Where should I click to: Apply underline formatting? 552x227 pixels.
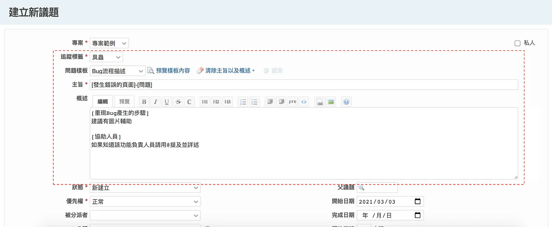click(x=167, y=102)
